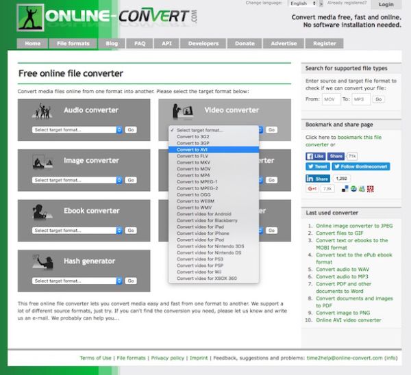The width and height of the screenshot is (411, 375).
Task: Click the Audio converter dancing people icon
Action: click(x=42, y=111)
